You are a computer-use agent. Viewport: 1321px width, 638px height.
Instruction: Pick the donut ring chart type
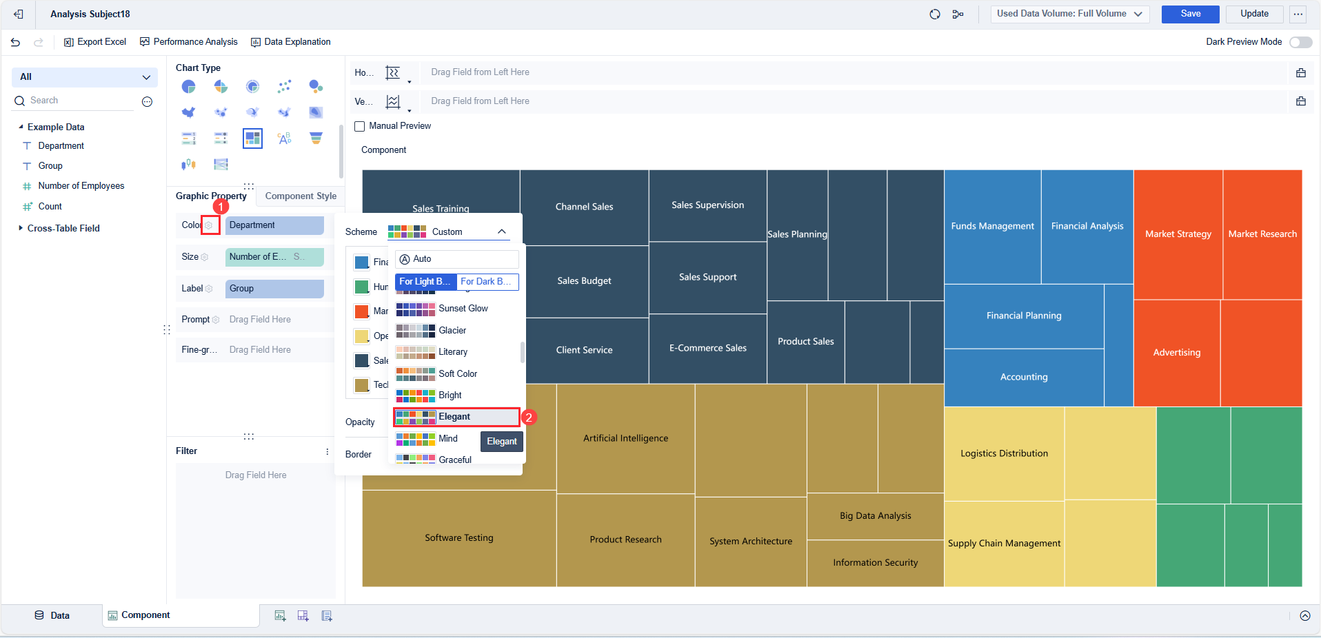pos(252,86)
